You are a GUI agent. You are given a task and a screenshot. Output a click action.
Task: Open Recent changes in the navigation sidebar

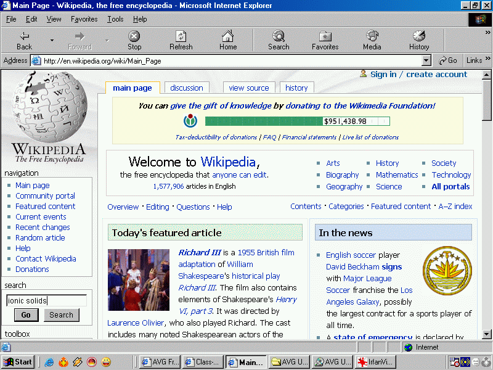tap(43, 227)
